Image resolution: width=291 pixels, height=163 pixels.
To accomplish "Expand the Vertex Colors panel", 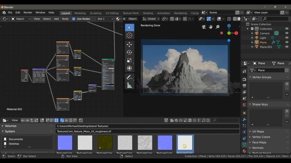I will 250,137.
